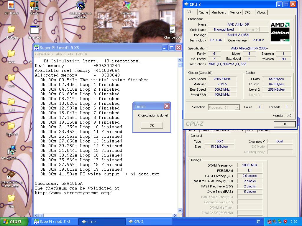The image size is (302, 226).
Task: Click Super PI horizontal scrollbar right arrow
Action: [175, 215]
